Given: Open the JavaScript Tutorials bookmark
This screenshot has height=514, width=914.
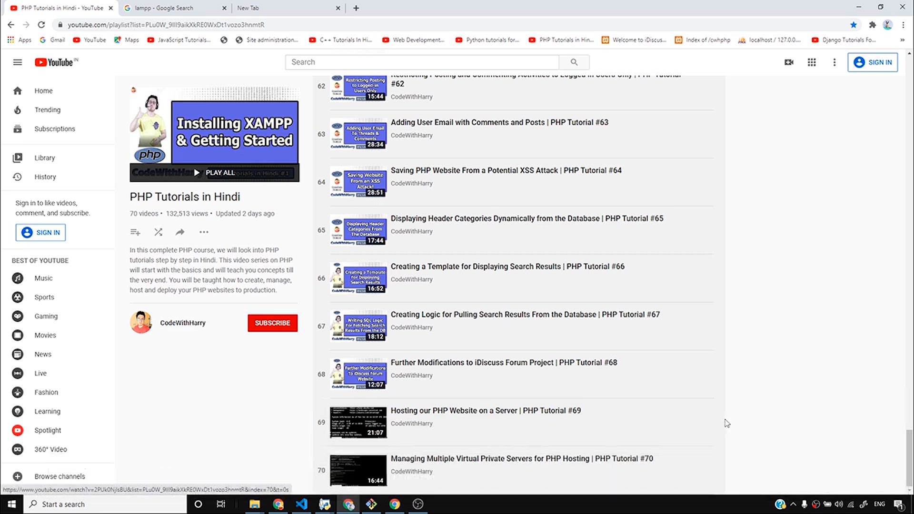Looking at the screenshot, I should 179,40.
